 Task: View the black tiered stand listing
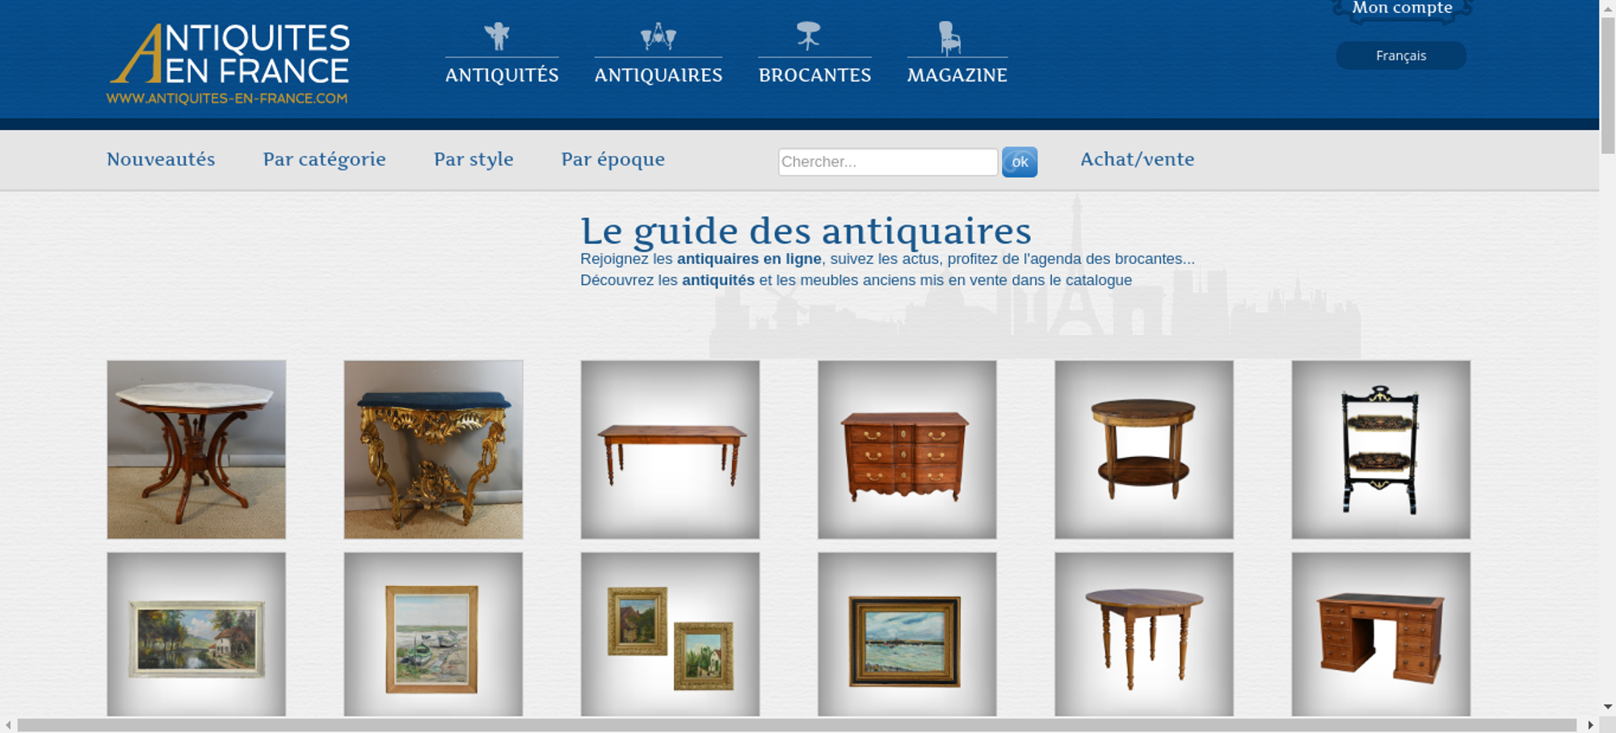click(x=1381, y=450)
